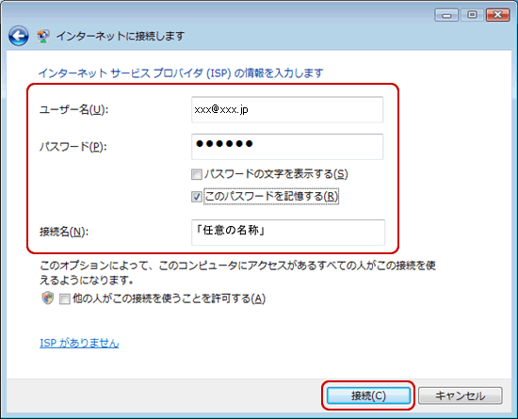Click the blue back arrow button

[x=19, y=36]
